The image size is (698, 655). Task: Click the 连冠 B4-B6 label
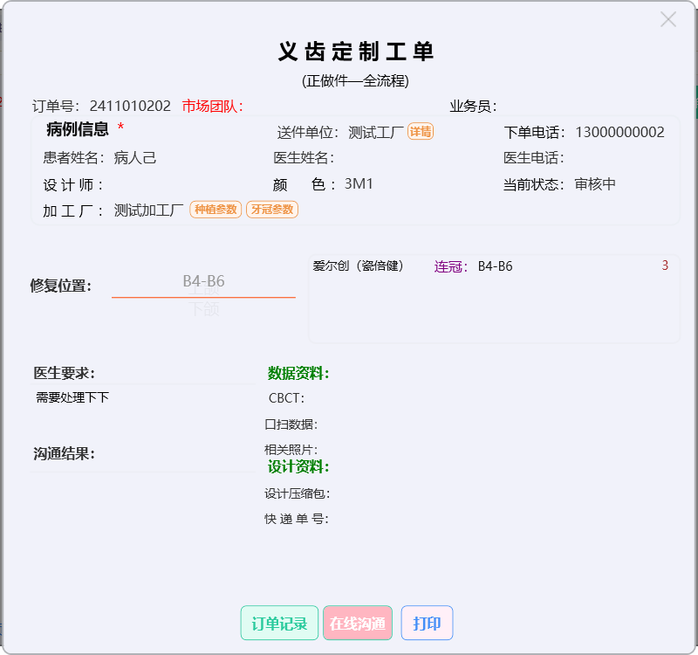[x=474, y=266]
